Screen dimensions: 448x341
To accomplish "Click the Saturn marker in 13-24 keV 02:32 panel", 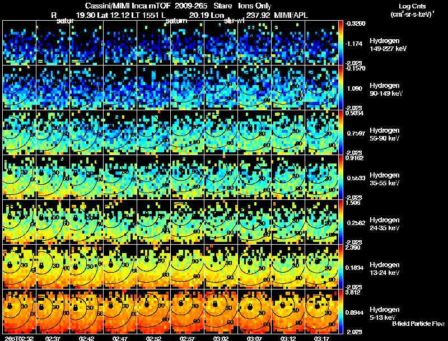I will point(10,265).
